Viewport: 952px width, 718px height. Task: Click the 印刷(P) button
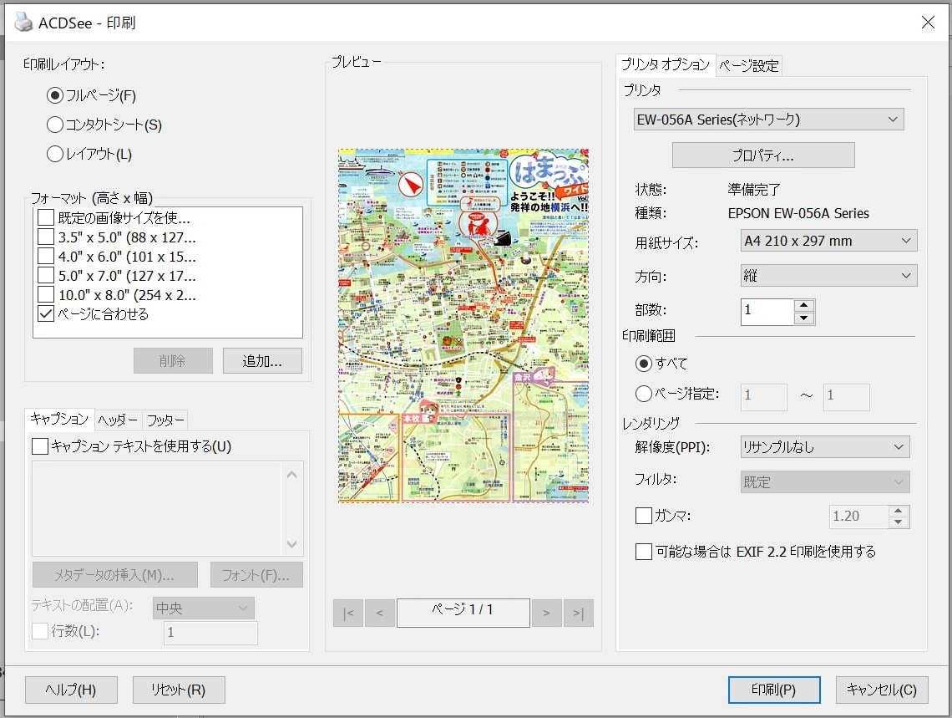(x=773, y=690)
